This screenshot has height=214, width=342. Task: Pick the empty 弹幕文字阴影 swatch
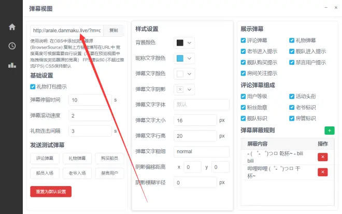pyautogui.click(x=180, y=90)
